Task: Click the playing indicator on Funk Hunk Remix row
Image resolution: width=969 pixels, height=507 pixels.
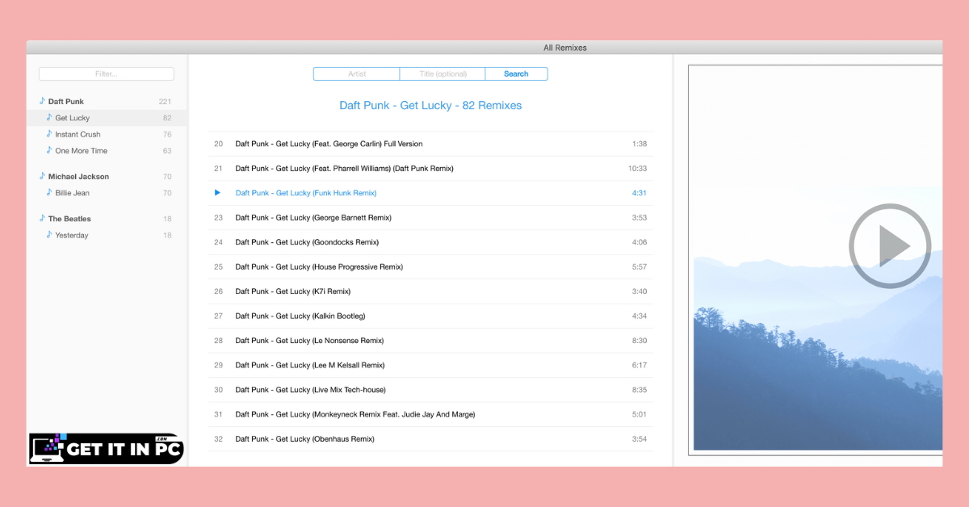Action: (x=217, y=193)
